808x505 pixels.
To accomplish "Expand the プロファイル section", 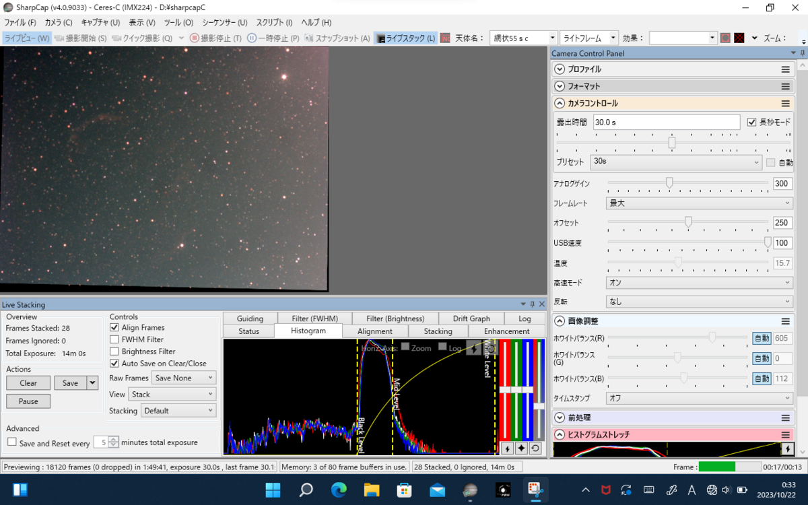I will tap(559, 69).
